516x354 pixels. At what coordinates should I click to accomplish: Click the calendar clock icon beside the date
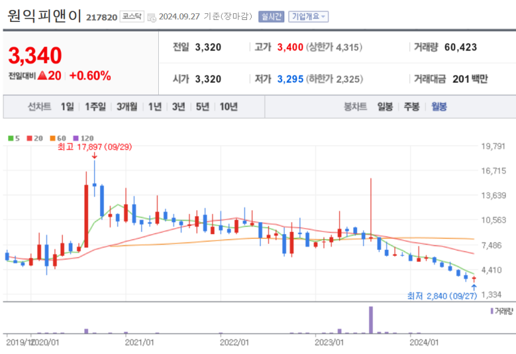click(x=152, y=17)
